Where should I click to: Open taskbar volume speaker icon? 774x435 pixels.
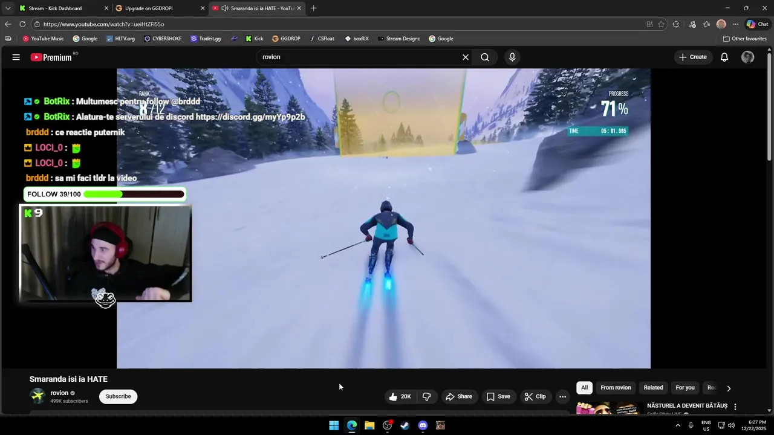tap(731, 425)
